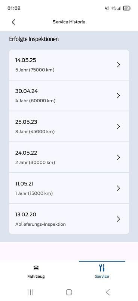Expand the 25.05.23 inspection chevron
Screen dimensions: 138x301
118,126
